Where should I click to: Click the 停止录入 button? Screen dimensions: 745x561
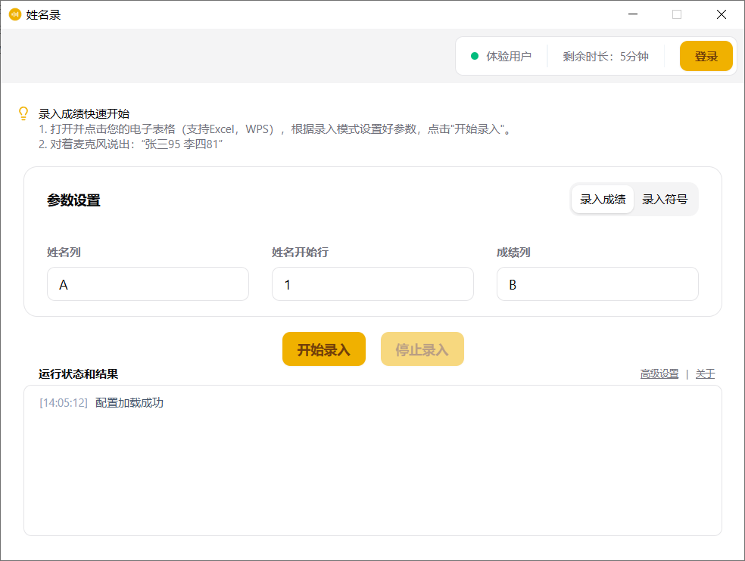click(422, 349)
